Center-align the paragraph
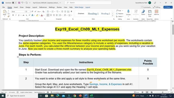Viewport: 174px width, 98px height. [51, 15]
